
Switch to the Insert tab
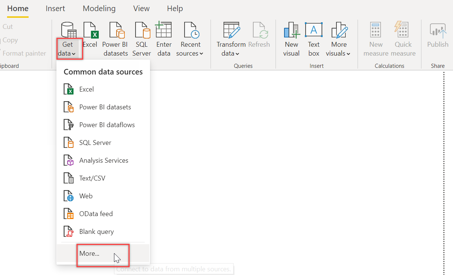[x=55, y=9]
